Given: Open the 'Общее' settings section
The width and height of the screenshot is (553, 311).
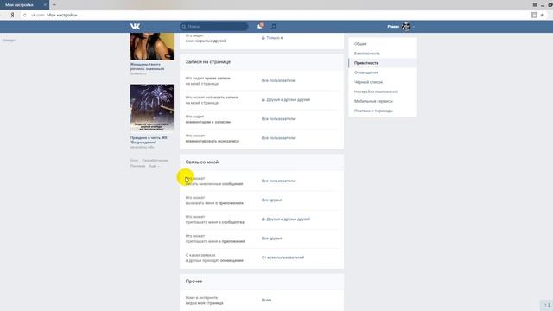Looking at the screenshot, I should click(x=360, y=44).
